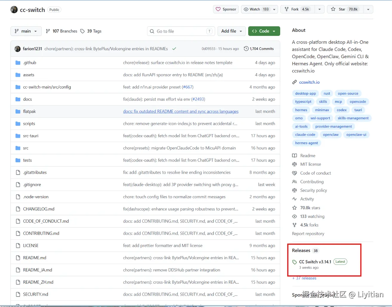Click the scale icon beside MIT license
Viewport: 392px width, 307px height.
click(294, 164)
